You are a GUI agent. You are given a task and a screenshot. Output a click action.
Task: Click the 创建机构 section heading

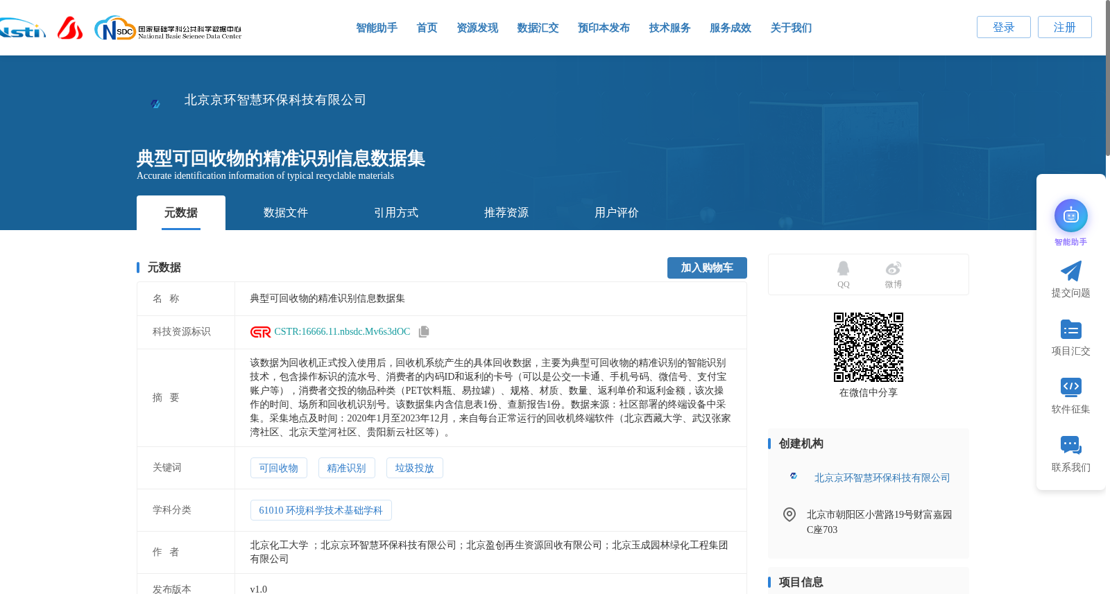coord(801,444)
